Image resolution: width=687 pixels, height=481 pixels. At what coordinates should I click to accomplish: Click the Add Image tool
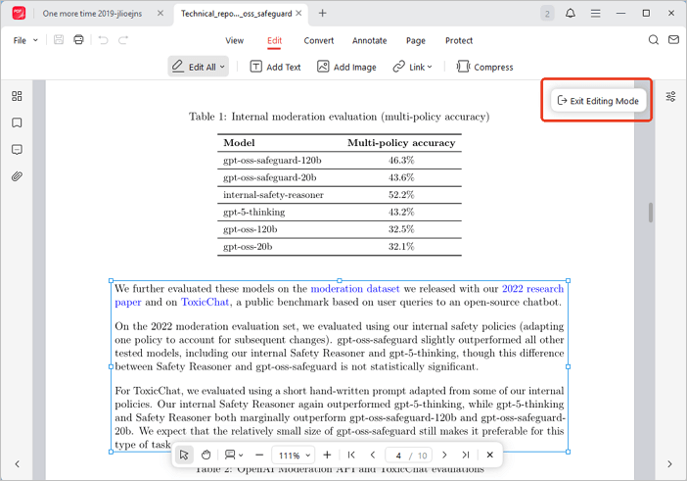[346, 67]
